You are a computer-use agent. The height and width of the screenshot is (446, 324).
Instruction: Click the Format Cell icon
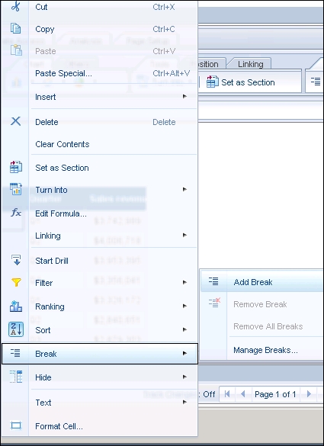click(x=16, y=425)
